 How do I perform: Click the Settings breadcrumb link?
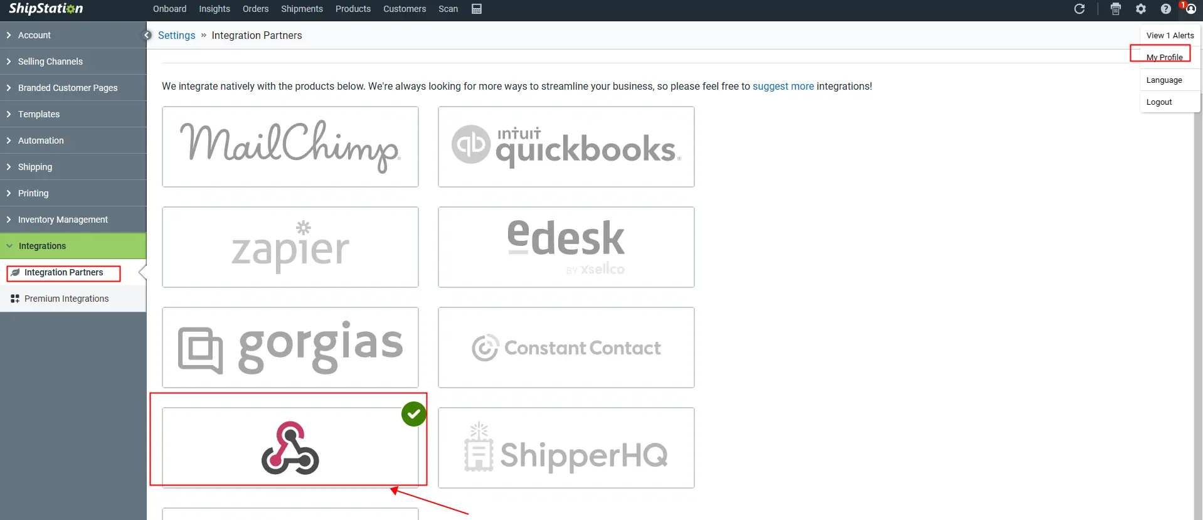pos(176,35)
